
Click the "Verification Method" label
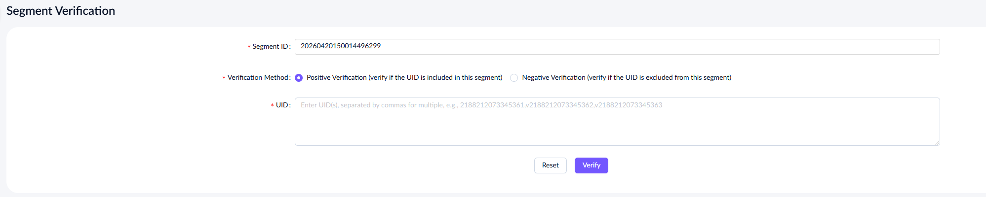point(258,78)
